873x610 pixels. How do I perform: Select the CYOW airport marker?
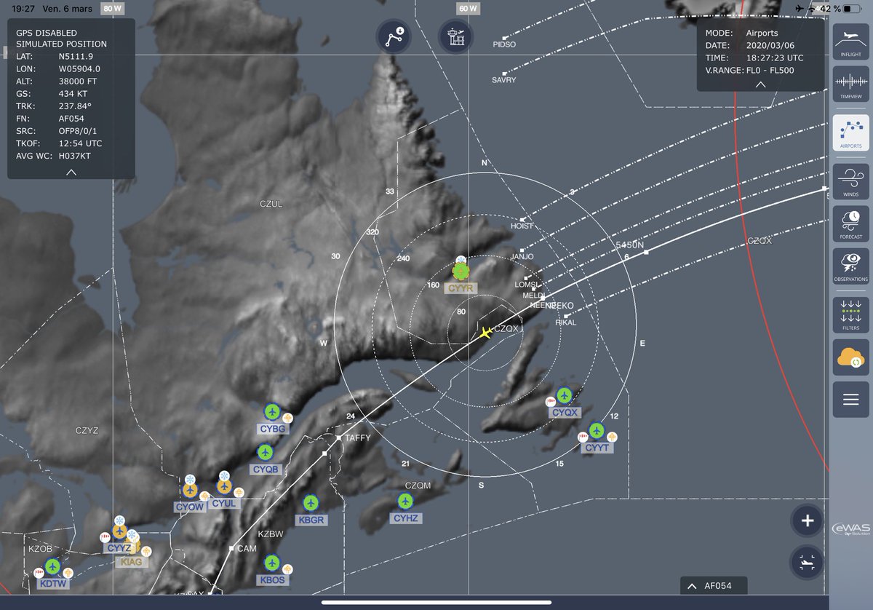point(190,490)
